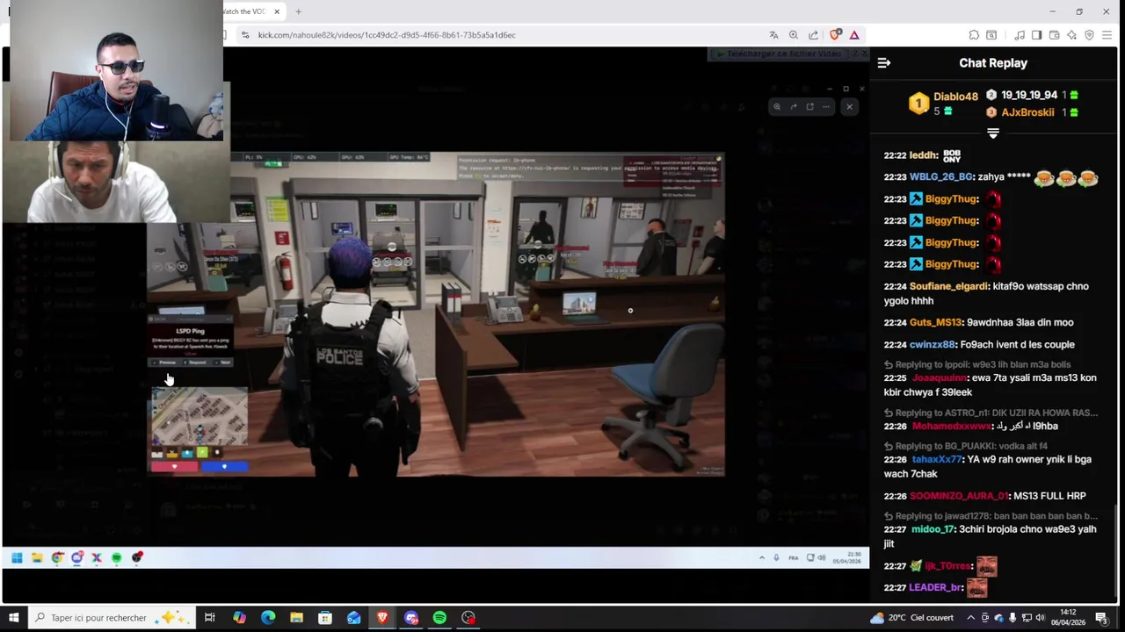The width and height of the screenshot is (1125, 632).
Task: Click 'Replying to jawad1278' reply reference
Action: pos(991,516)
